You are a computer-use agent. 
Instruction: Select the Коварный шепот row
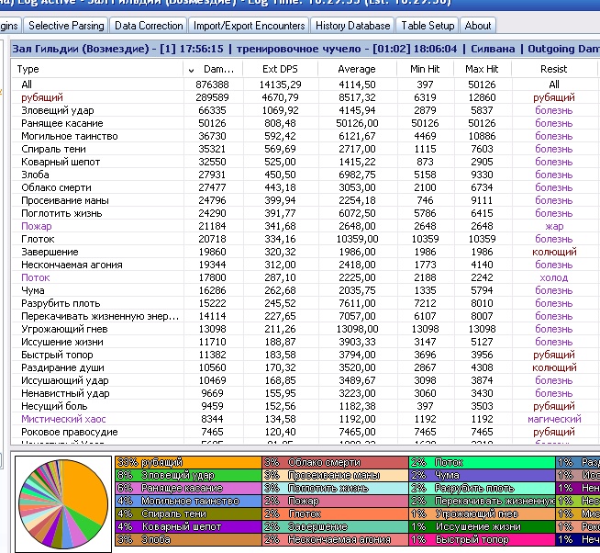305,162
